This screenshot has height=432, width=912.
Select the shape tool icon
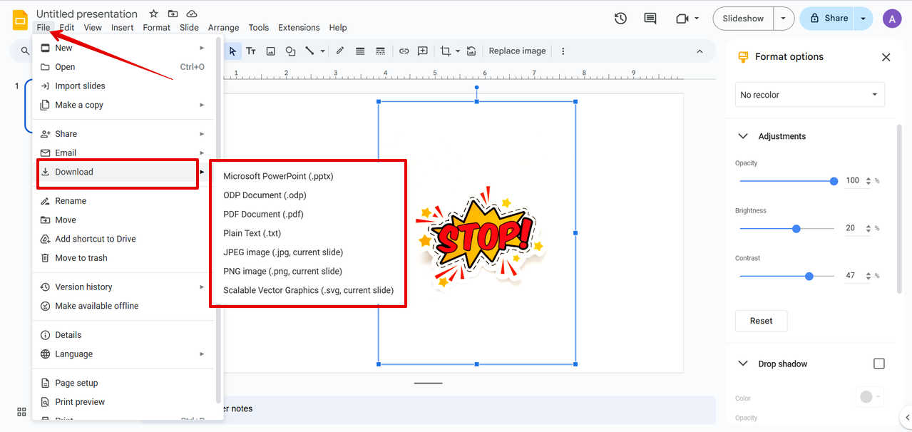pyautogui.click(x=290, y=51)
